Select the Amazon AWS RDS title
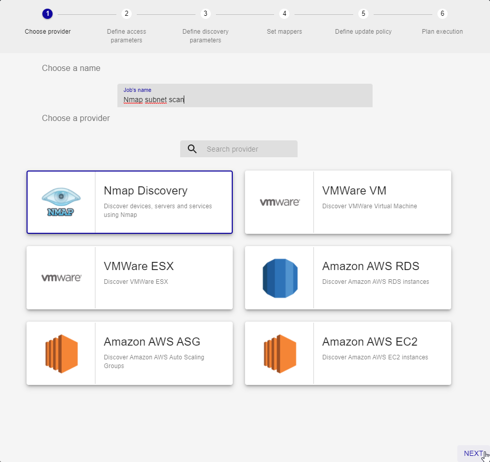 coord(371,266)
